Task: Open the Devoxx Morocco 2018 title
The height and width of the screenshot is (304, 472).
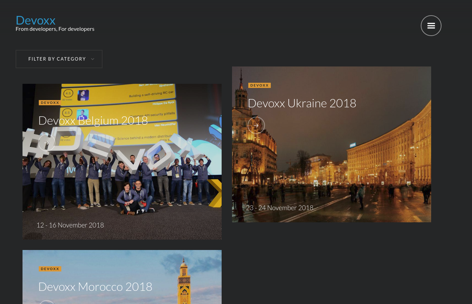Action: click(x=95, y=287)
